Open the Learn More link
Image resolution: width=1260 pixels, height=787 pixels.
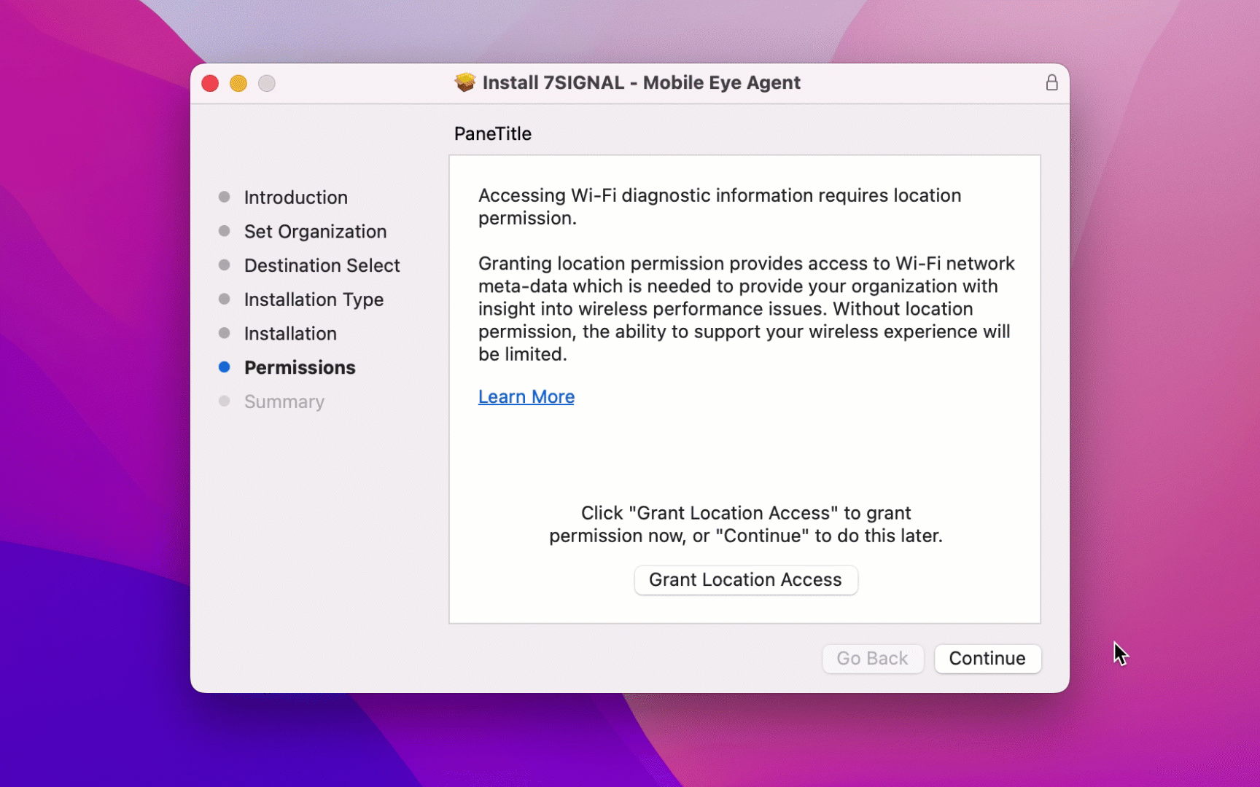click(526, 397)
